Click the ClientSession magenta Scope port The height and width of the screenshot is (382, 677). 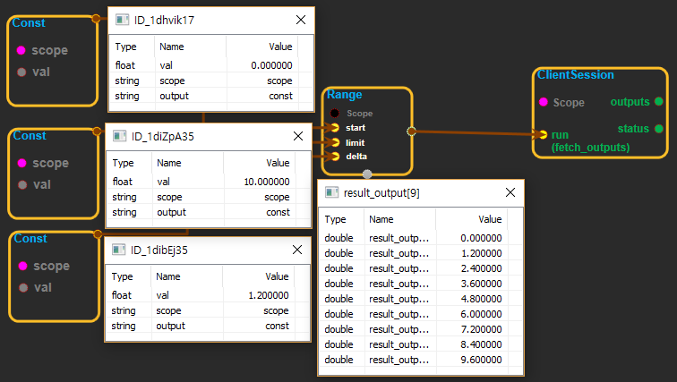pyautogui.click(x=543, y=102)
